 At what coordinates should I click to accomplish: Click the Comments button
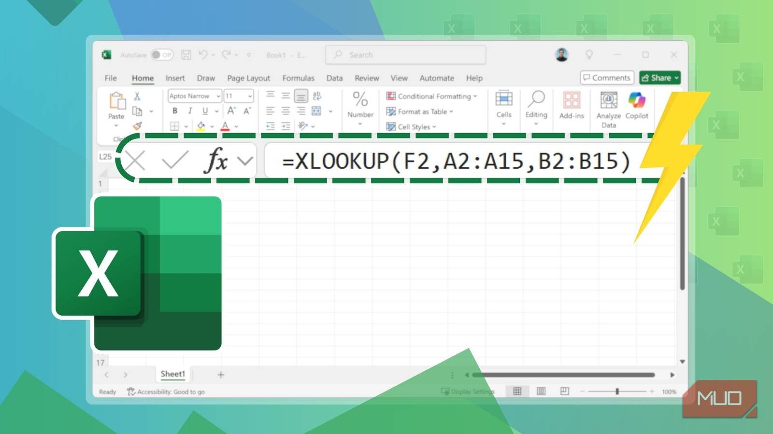(607, 78)
